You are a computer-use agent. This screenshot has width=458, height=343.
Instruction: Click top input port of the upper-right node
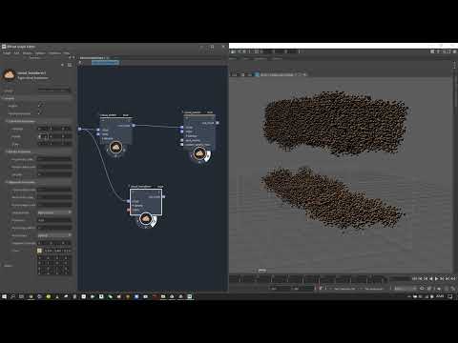(182, 128)
